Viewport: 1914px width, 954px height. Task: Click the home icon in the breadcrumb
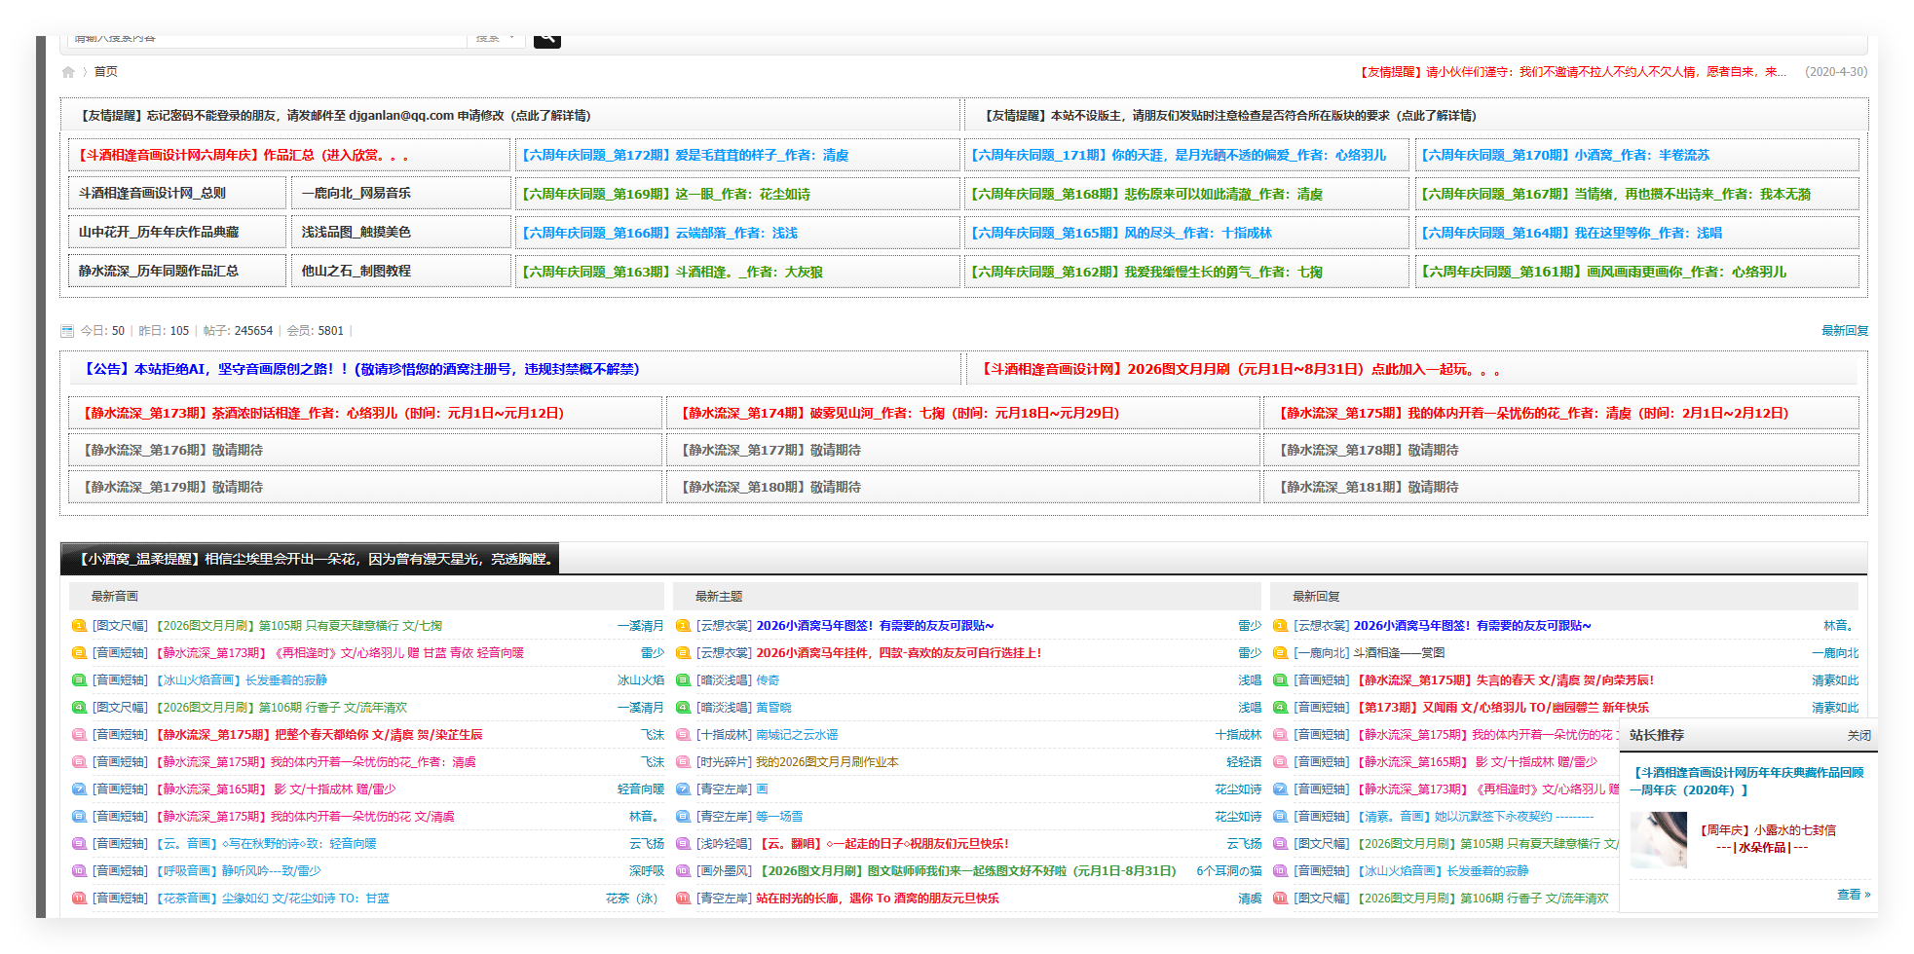[x=68, y=72]
